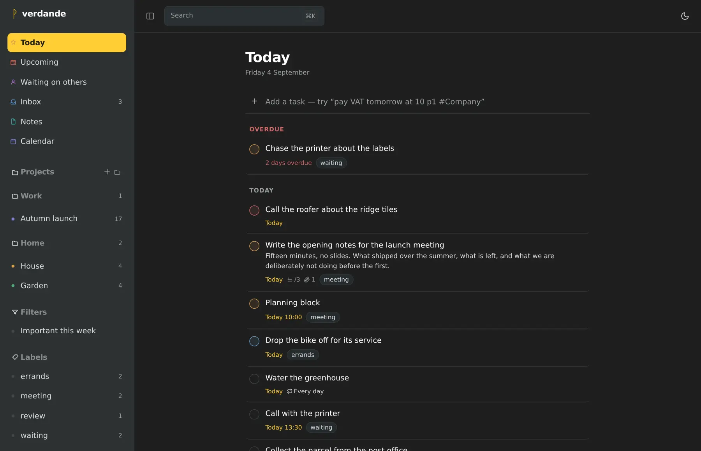Open the Today view
The width and height of the screenshot is (701, 451).
coord(67,42)
